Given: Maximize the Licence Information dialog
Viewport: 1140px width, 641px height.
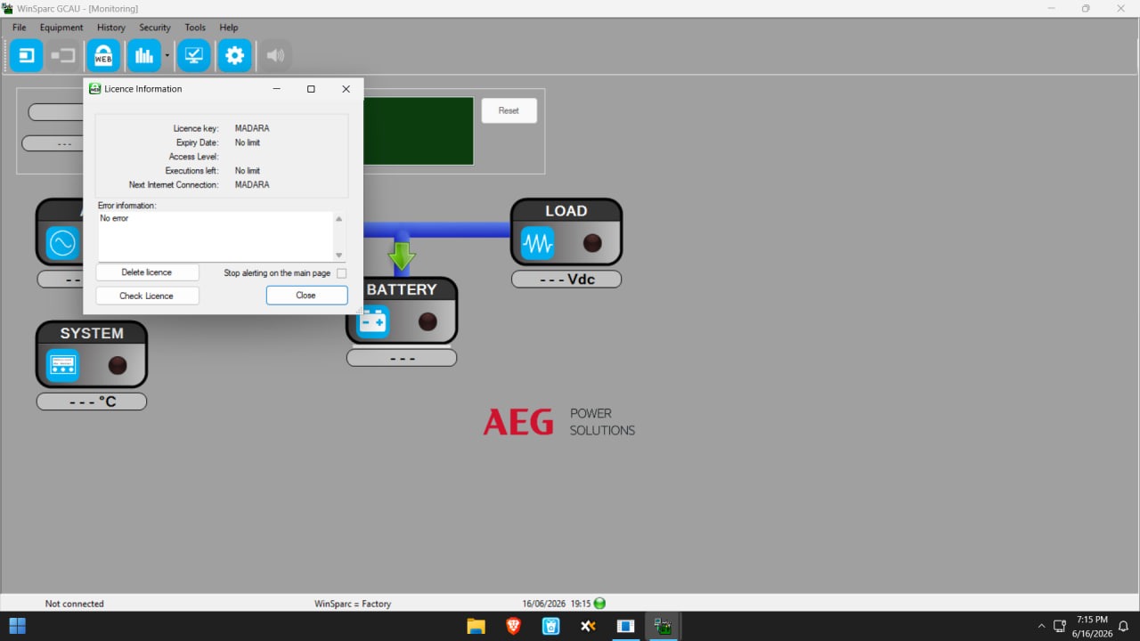Looking at the screenshot, I should click(x=311, y=89).
